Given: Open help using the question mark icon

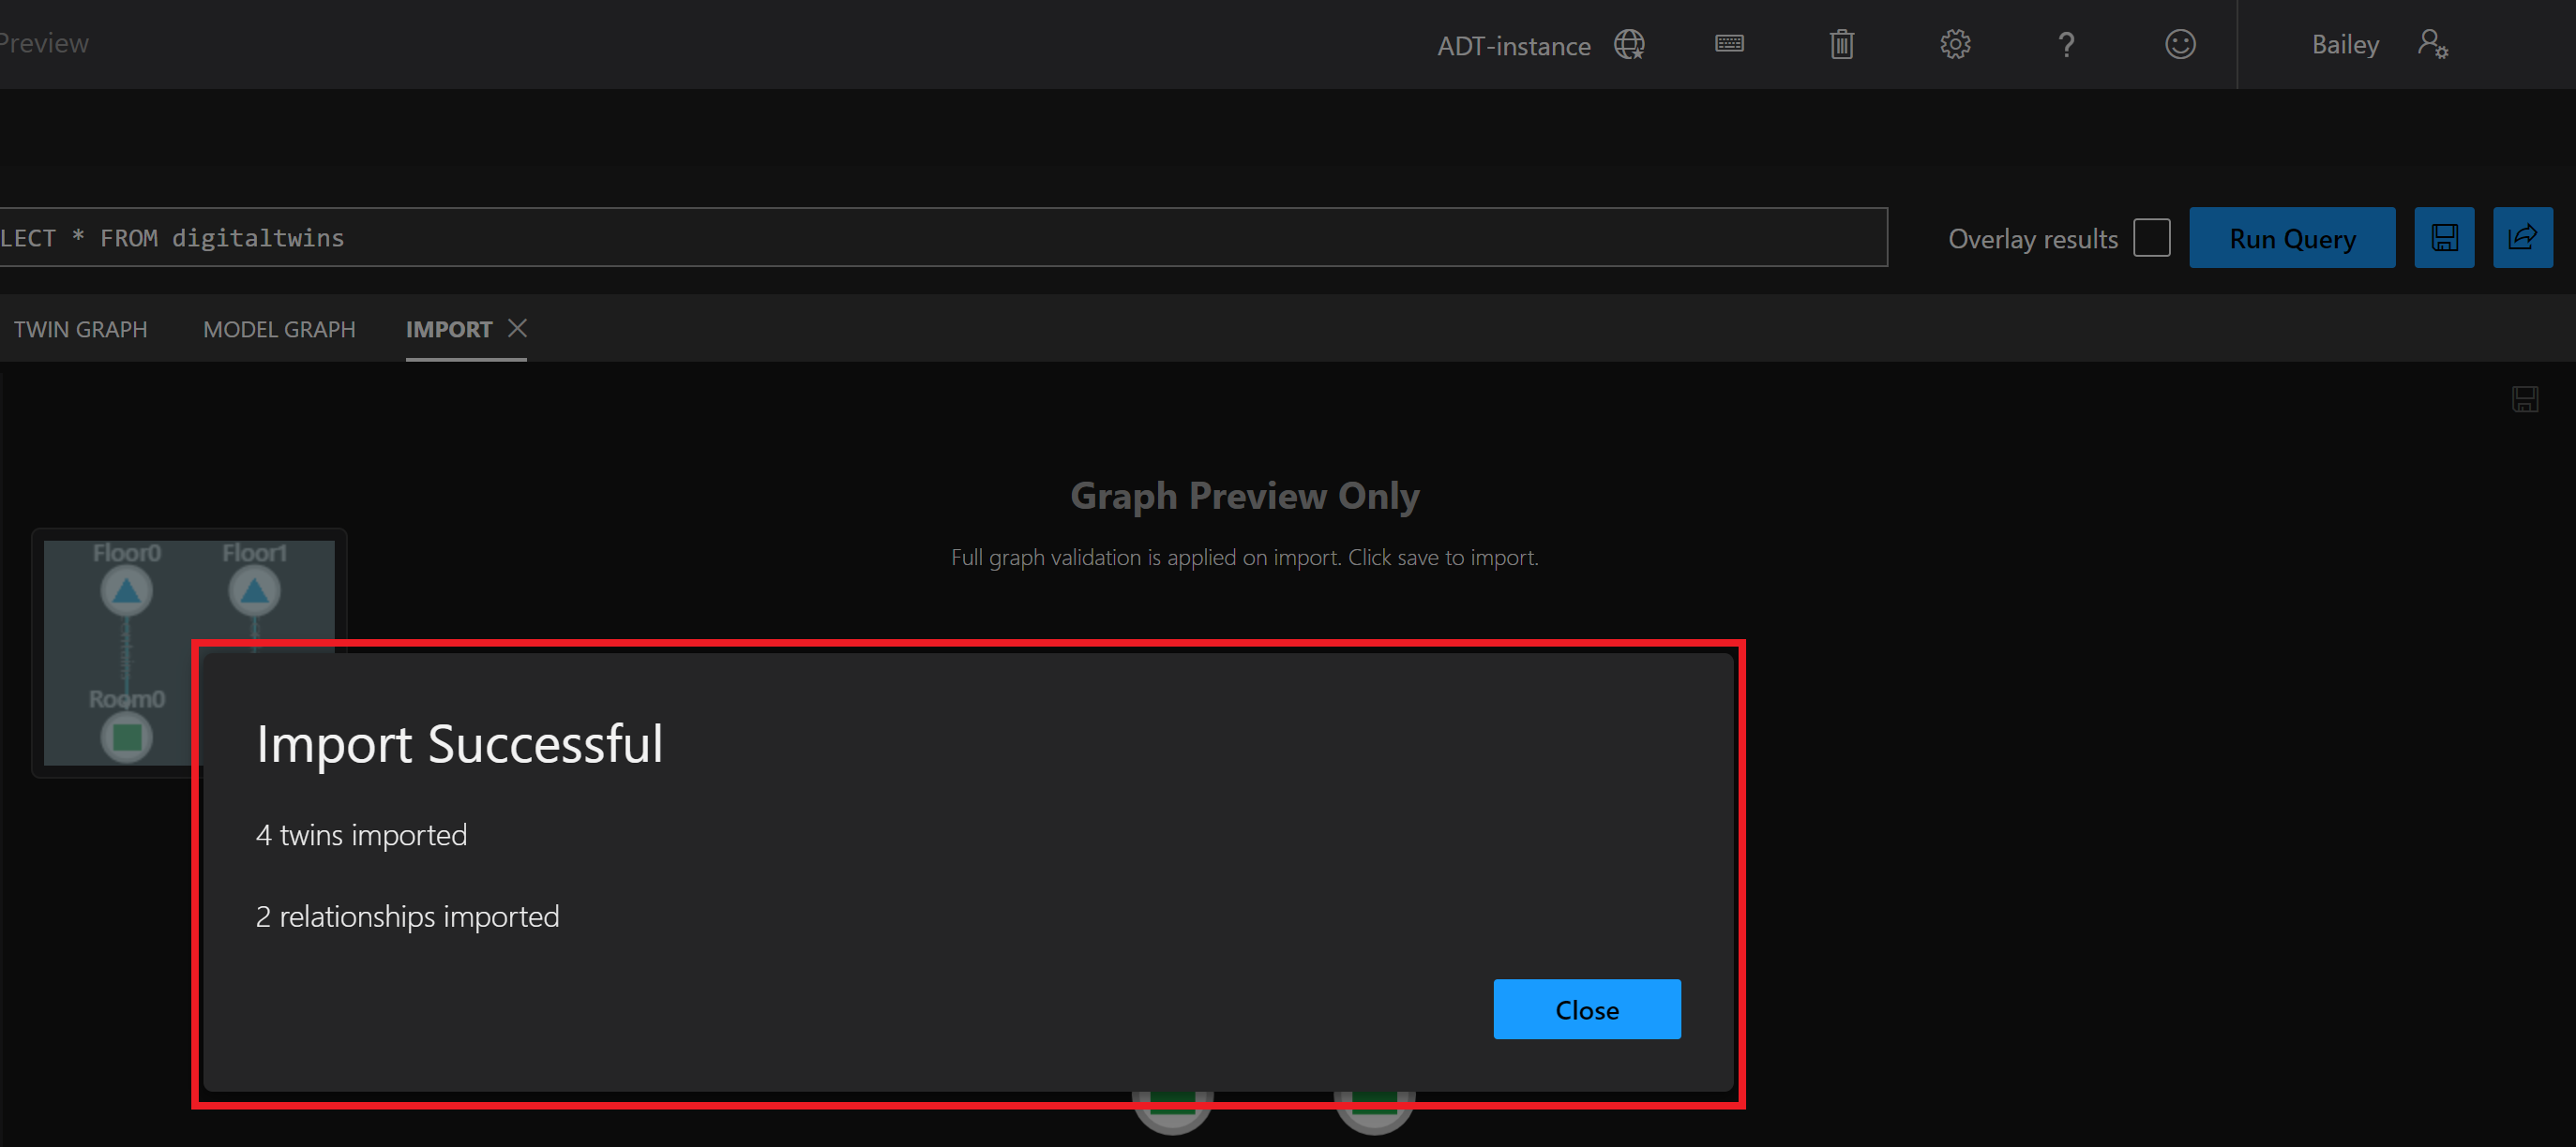Looking at the screenshot, I should (x=2066, y=44).
